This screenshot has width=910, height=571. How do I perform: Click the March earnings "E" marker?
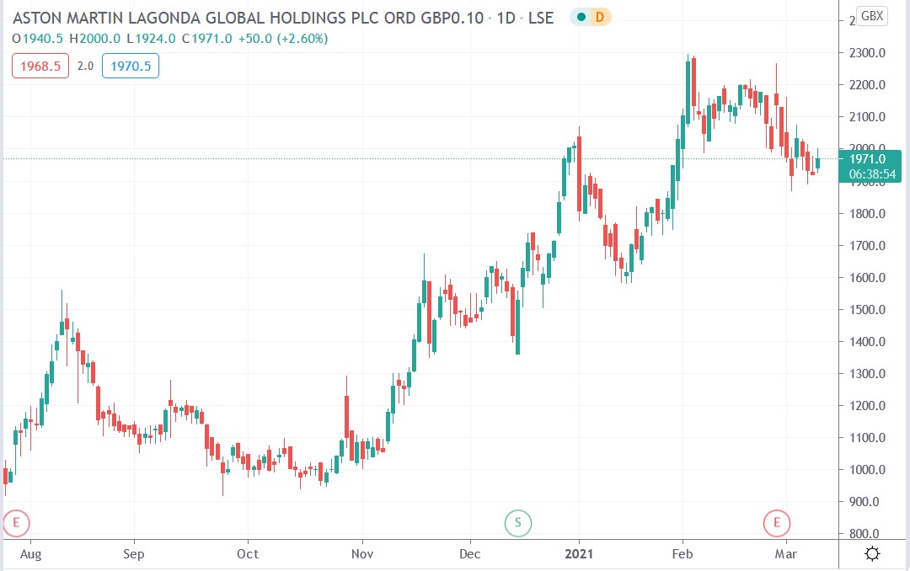pyautogui.click(x=777, y=523)
